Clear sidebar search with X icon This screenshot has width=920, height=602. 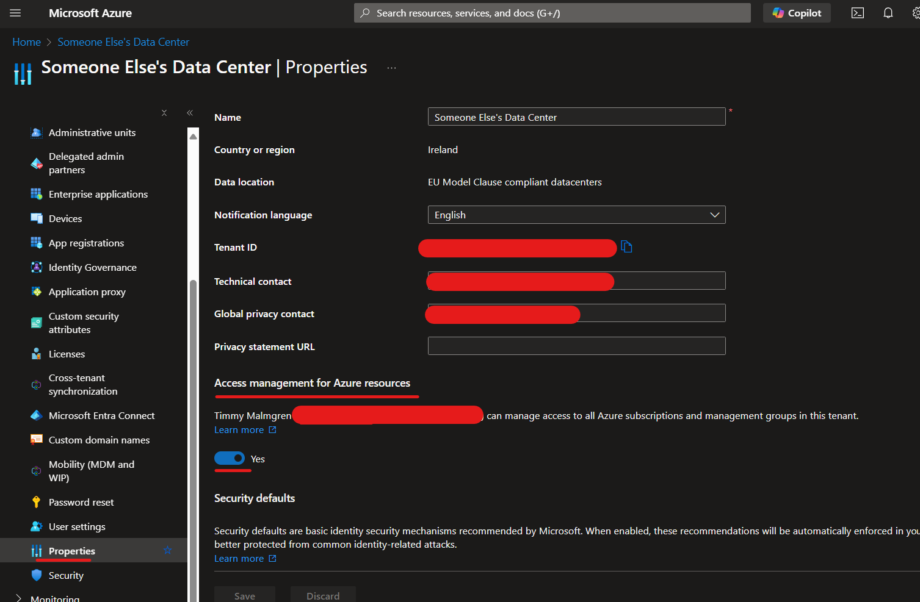[x=164, y=113]
